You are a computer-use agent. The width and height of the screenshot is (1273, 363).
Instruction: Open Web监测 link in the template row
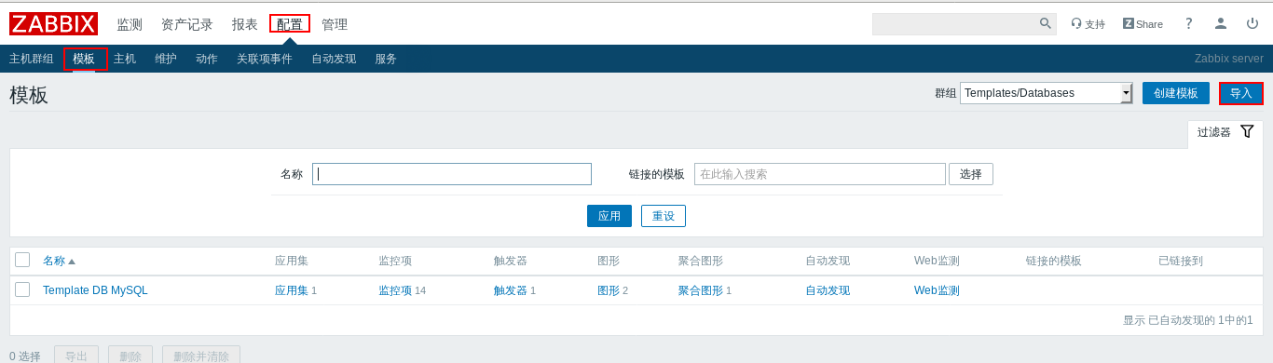937,290
